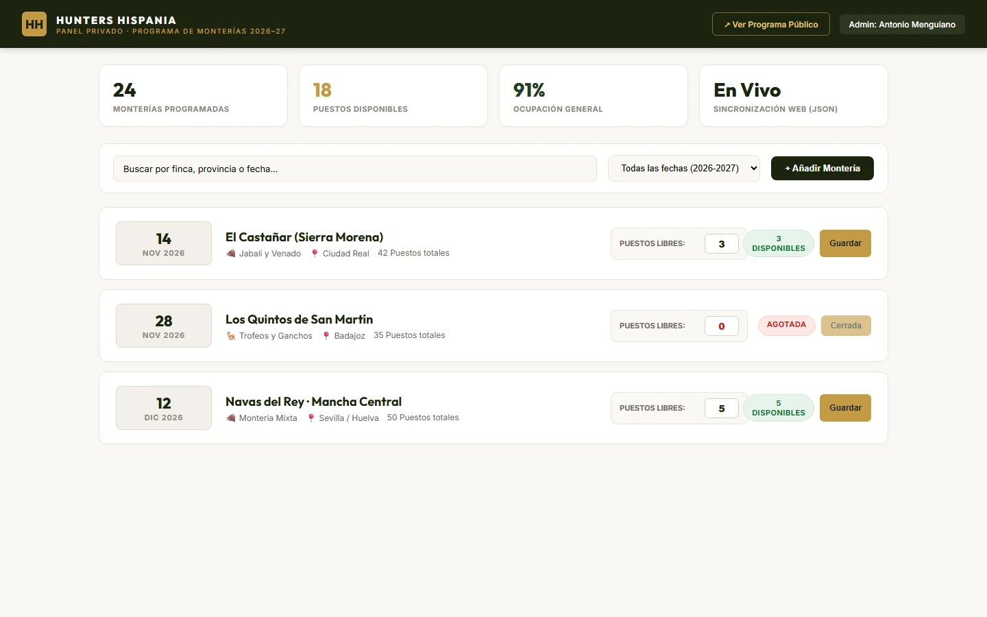Viewport: 987px width, 617px height.
Task: Click the Navas del Rey · Mancha Central title
Action: [314, 402]
